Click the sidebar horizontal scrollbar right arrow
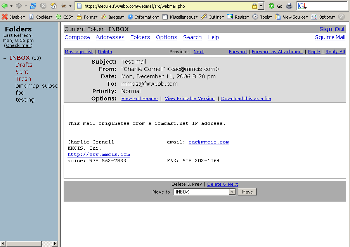 [x=55, y=244]
